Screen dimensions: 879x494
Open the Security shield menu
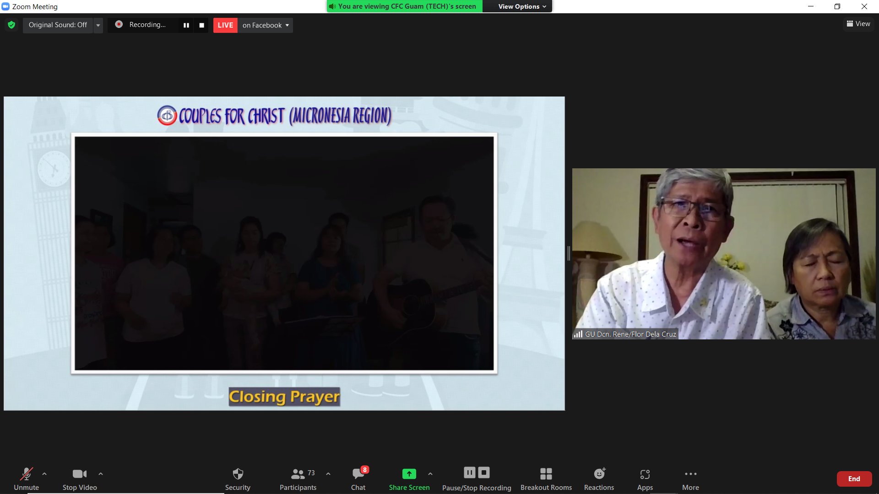click(x=238, y=479)
